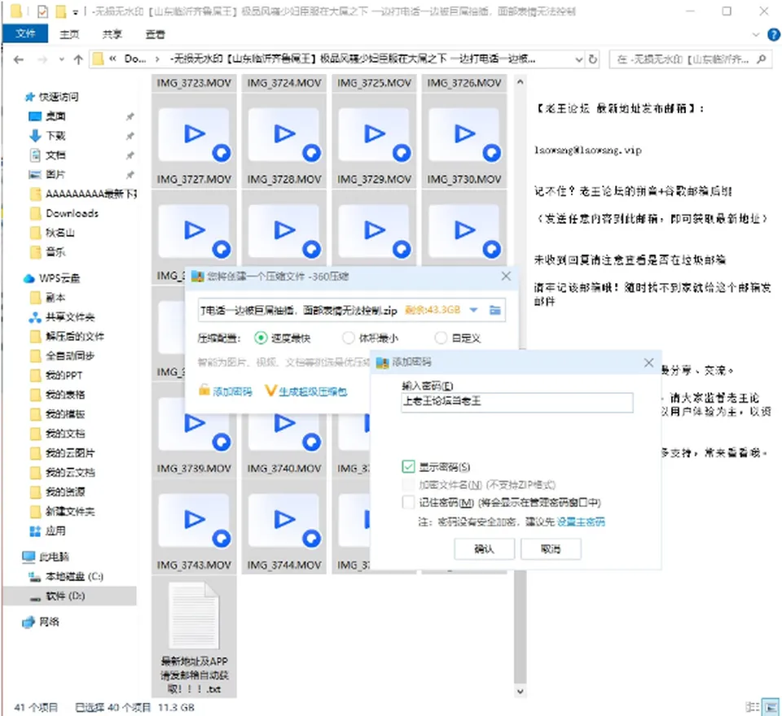The width and height of the screenshot is (782, 716).
Task: Switch to the 主页 ribbon tab
Action: (x=69, y=34)
